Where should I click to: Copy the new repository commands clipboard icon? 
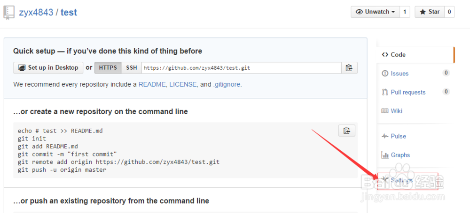point(347,131)
